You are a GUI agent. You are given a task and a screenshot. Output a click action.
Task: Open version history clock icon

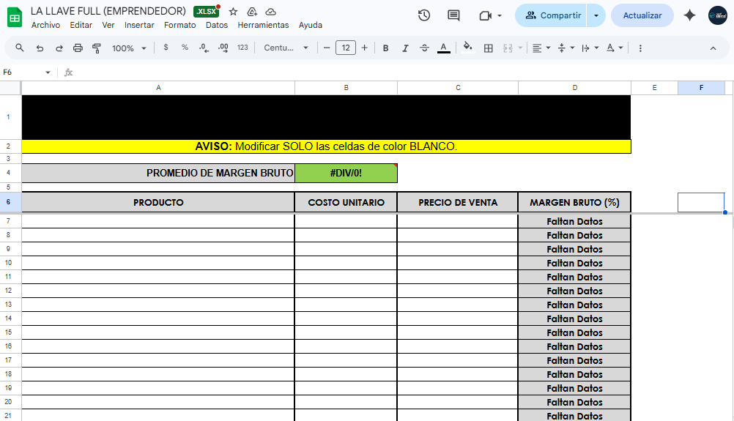coord(423,15)
